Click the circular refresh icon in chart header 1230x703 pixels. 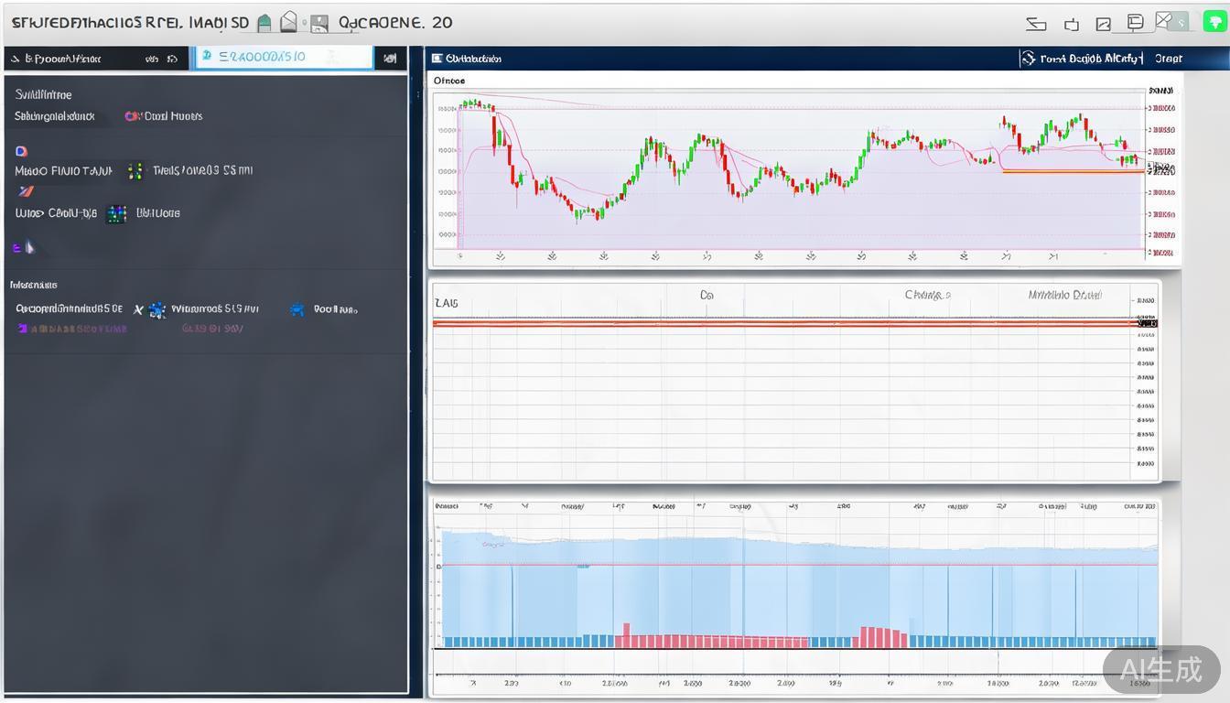click(1028, 59)
